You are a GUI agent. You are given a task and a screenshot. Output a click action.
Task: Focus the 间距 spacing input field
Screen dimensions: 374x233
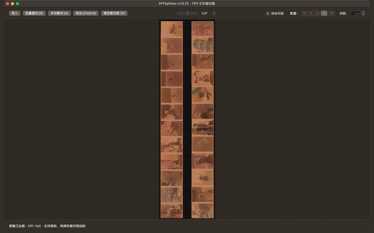tap(355, 14)
